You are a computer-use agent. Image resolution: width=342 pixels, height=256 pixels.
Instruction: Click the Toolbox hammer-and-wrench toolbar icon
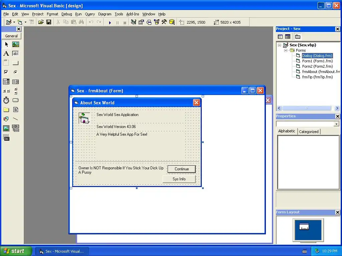[x=164, y=22]
